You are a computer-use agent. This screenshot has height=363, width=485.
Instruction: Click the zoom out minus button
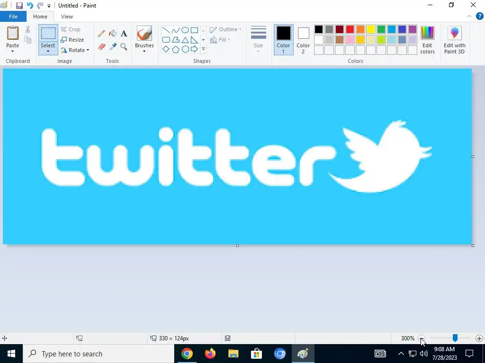pyautogui.click(x=422, y=338)
